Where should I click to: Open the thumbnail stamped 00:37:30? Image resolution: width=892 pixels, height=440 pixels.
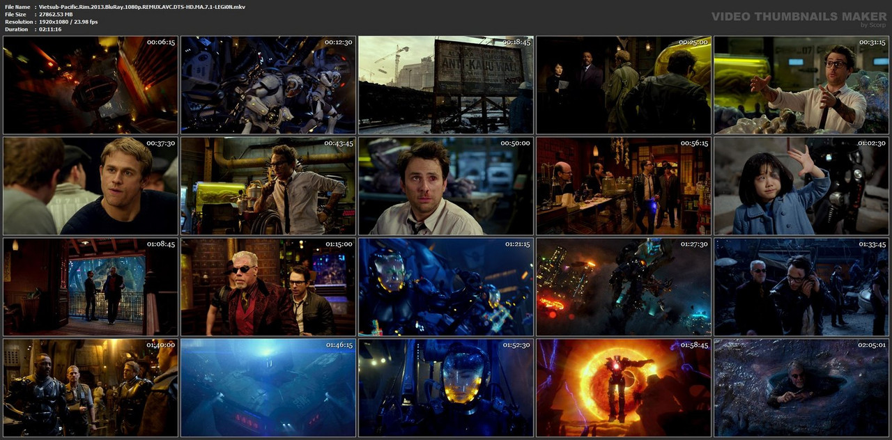click(91, 186)
